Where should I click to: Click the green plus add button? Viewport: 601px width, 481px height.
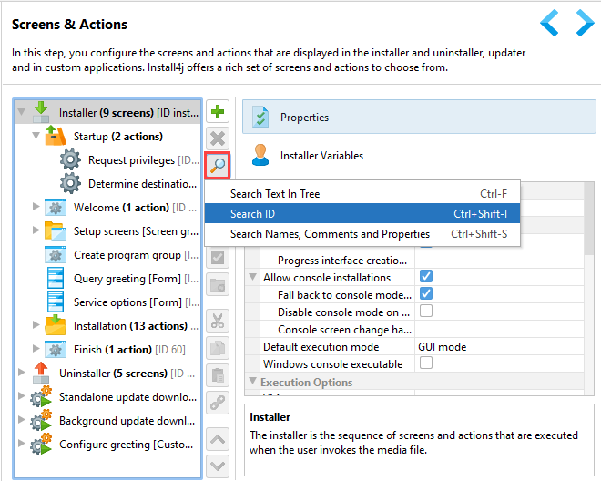coord(218,112)
